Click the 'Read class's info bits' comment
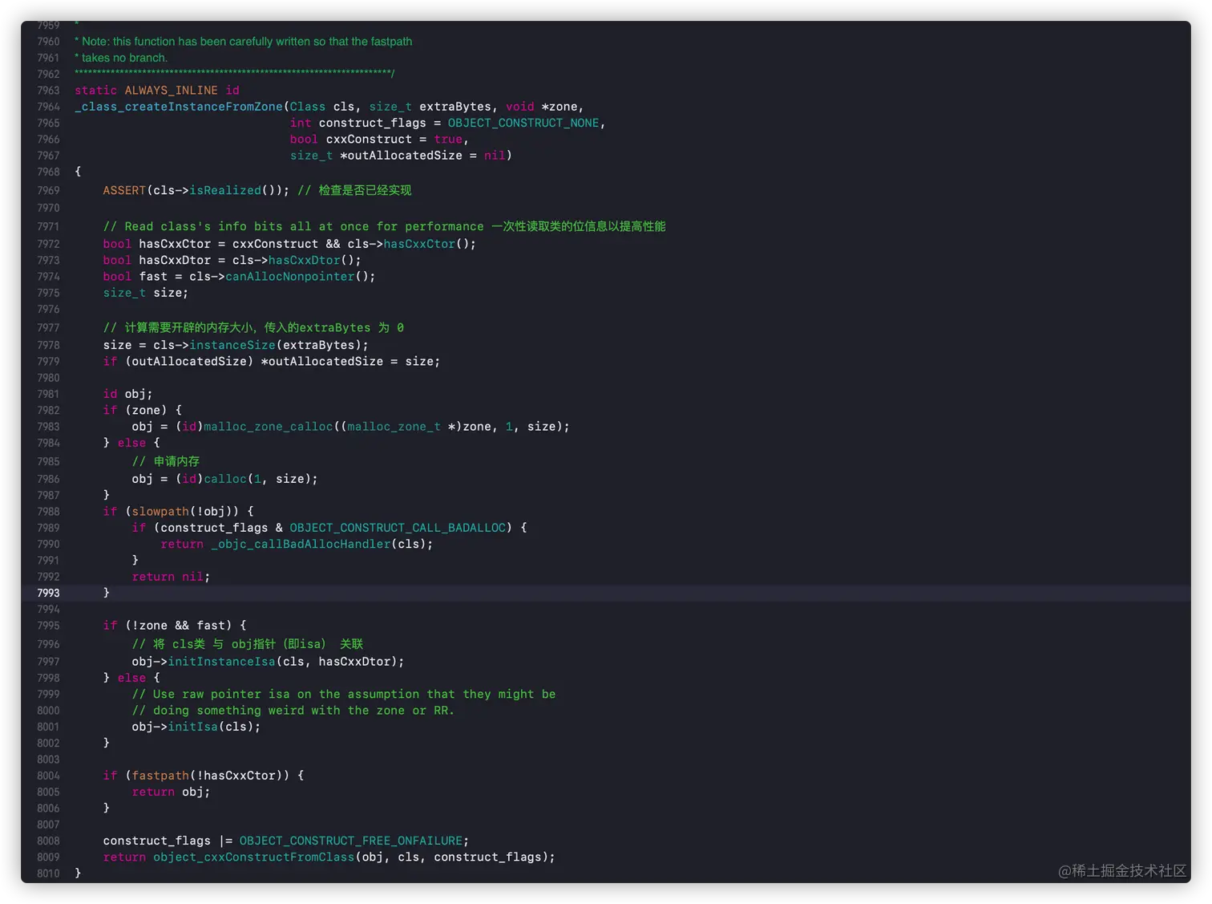 click(384, 226)
